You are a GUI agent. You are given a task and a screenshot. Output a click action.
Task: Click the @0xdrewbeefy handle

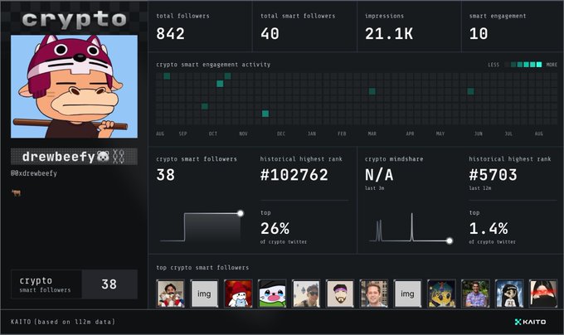[x=34, y=173]
